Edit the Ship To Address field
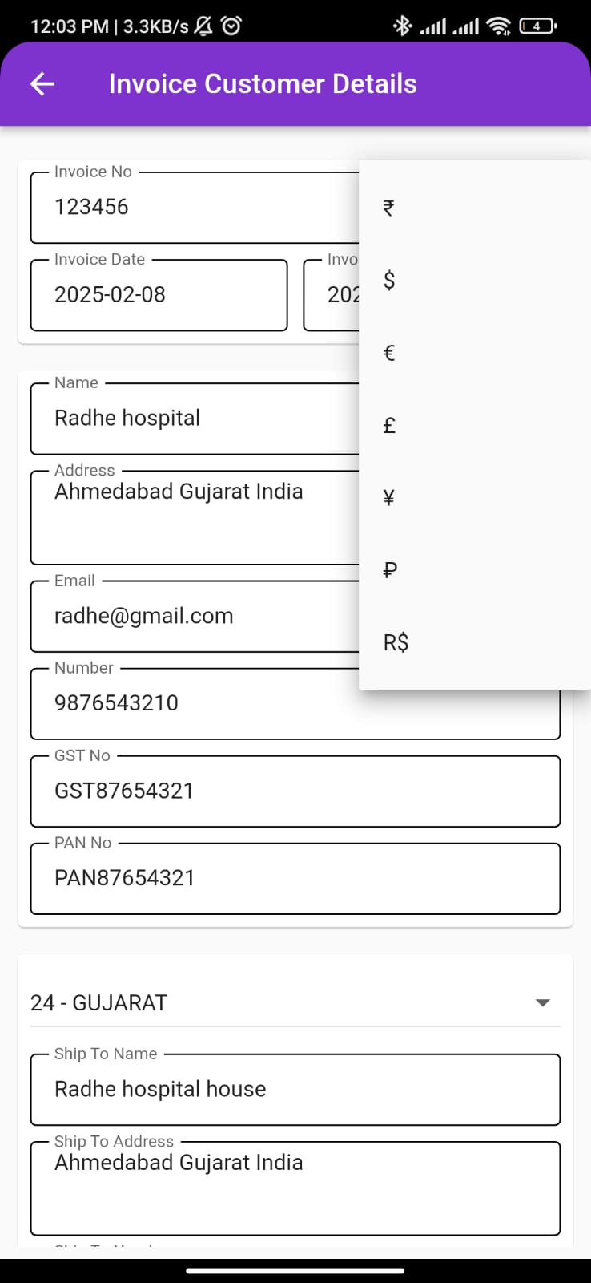This screenshot has height=1283, width=591. (295, 1188)
